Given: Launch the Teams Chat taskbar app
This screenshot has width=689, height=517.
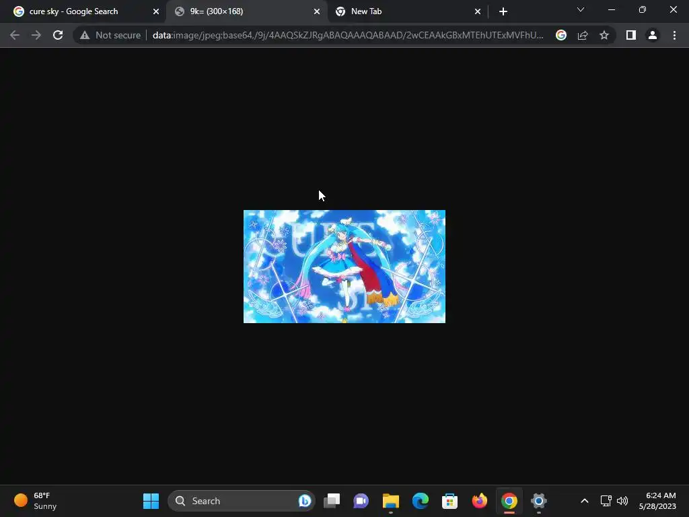Looking at the screenshot, I should point(361,501).
